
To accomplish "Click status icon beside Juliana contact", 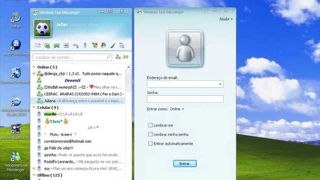I will (x=39, y=100).
